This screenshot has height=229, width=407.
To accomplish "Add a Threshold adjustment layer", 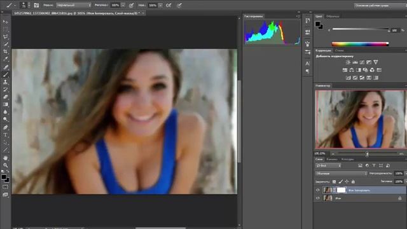I will 362,78.
